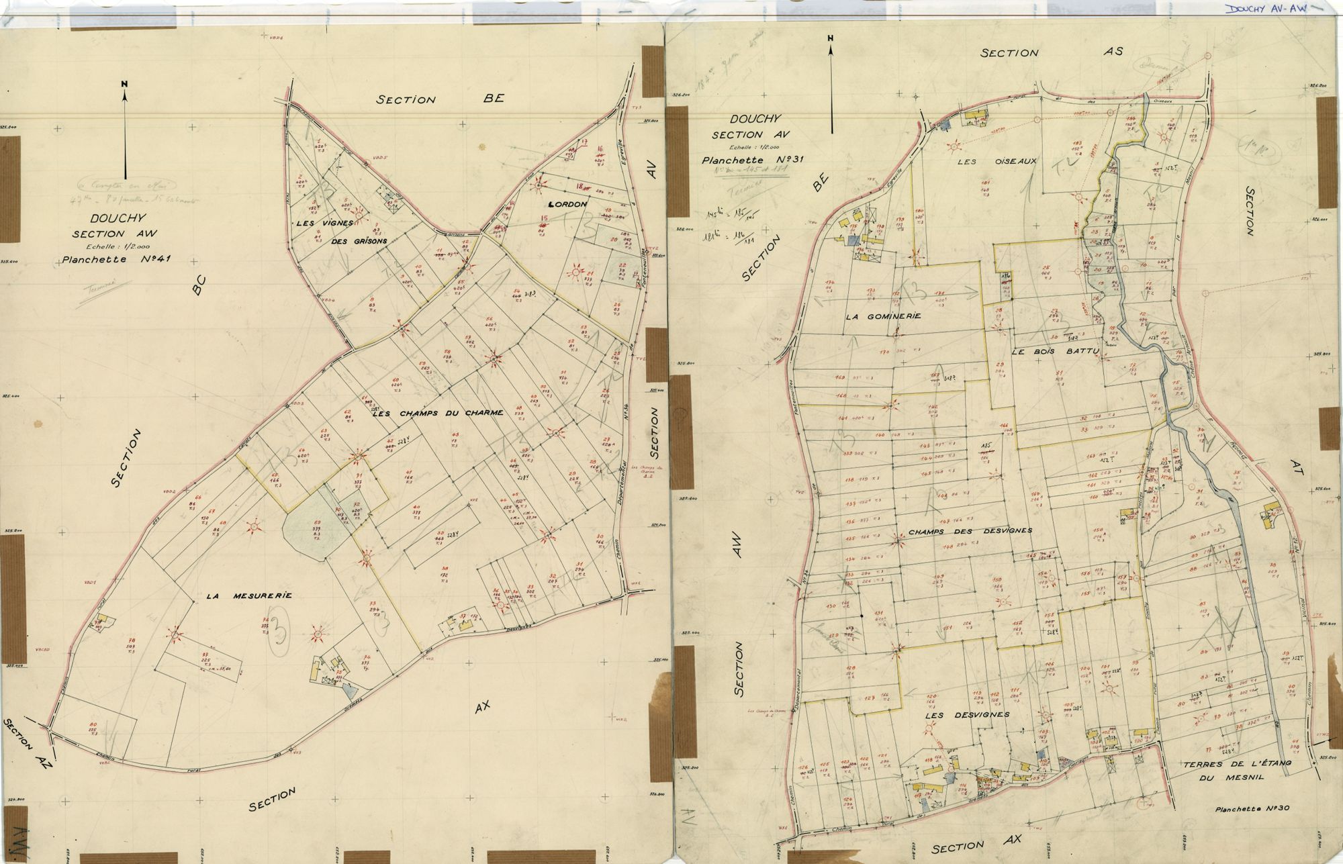Click the "SECTION BE" heading above the AW map

point(439,99)
